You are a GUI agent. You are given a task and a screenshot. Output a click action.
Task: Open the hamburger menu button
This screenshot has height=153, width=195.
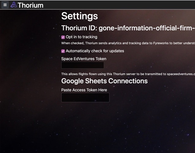[5, 5]
